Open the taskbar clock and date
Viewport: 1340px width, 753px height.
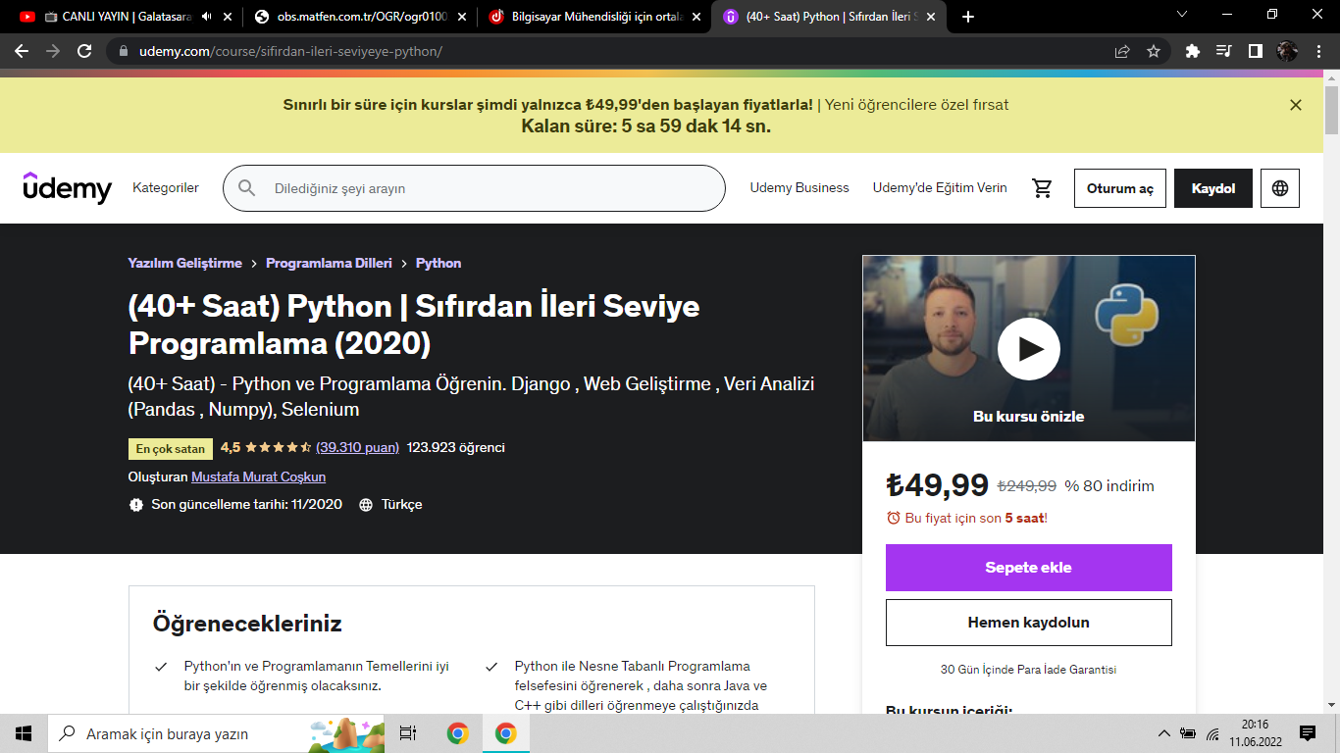tap(1254, 733)
